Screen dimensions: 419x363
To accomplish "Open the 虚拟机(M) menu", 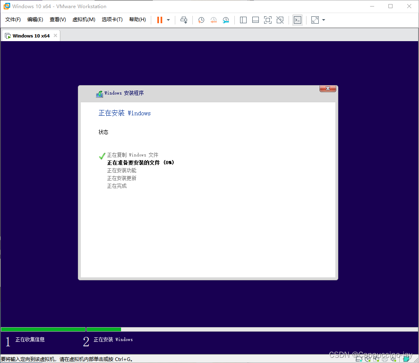I will point(84,19).
